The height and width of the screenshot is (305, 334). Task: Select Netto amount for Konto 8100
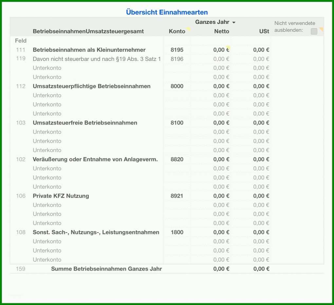tap(221, 123)
